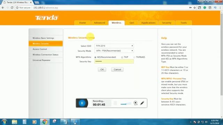Click the OK button
223x125 pixels.
102,69
